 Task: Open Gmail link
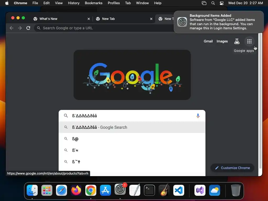click(208, 41)
